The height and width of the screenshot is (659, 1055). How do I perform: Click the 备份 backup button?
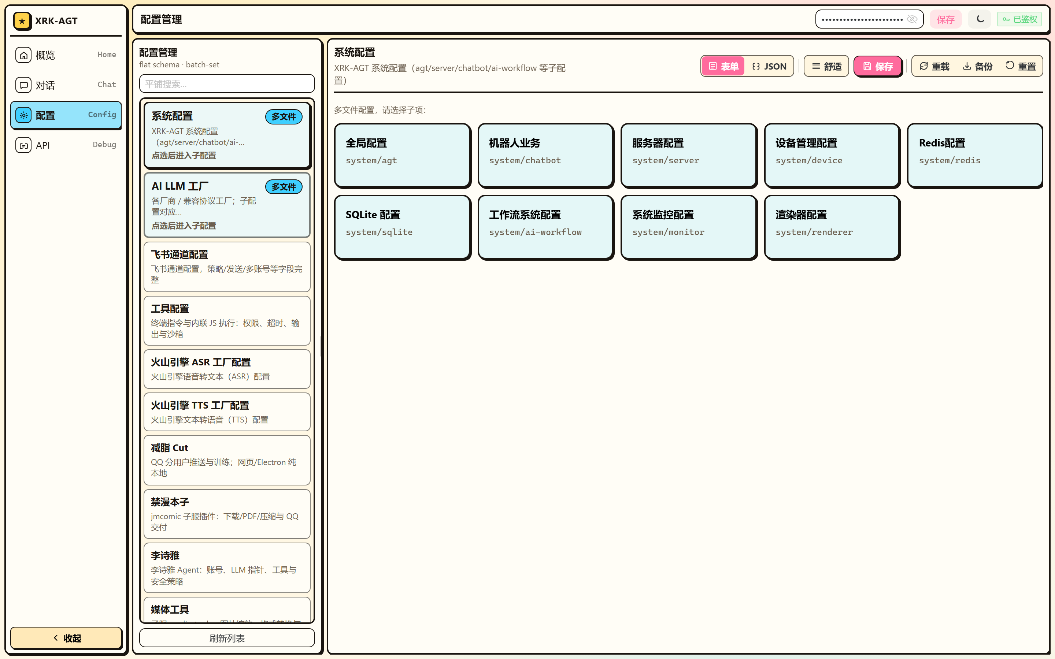977,66
